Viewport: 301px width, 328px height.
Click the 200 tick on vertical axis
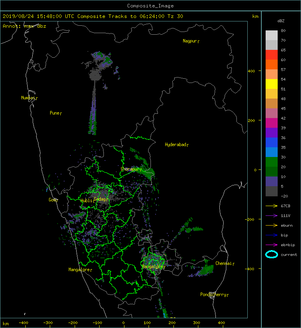tap(252, 121)
